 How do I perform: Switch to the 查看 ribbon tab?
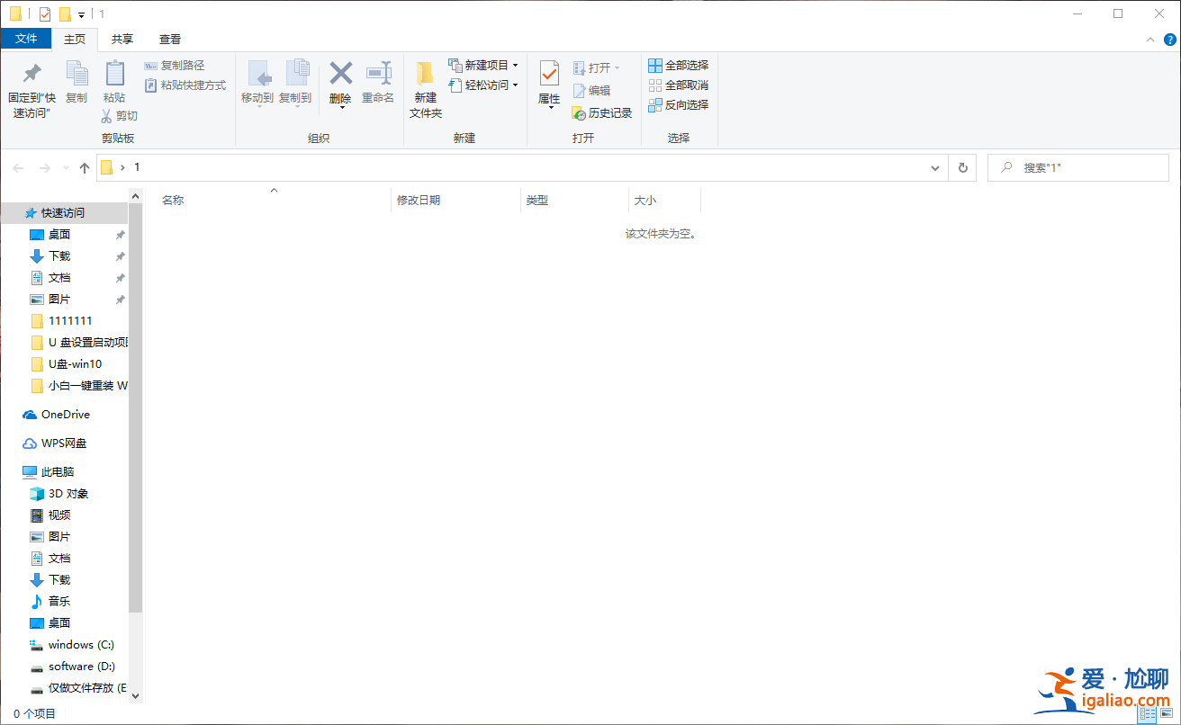[x=169, y=40]
